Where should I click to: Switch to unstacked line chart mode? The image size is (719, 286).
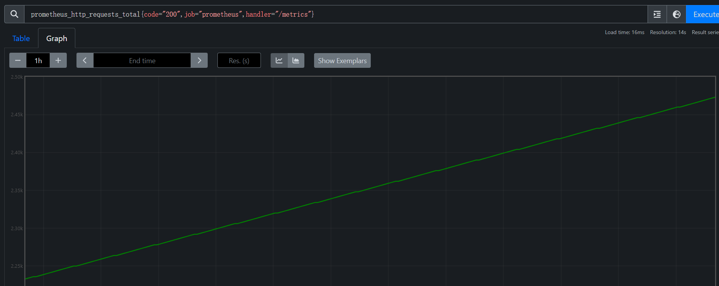click(279, 60)
